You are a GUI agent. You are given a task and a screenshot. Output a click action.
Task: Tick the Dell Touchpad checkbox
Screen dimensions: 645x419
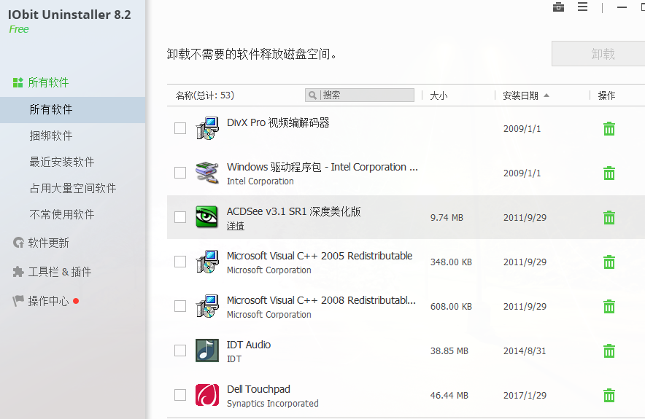click(x=180, y=395)
